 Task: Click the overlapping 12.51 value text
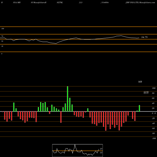coord(146,93)
